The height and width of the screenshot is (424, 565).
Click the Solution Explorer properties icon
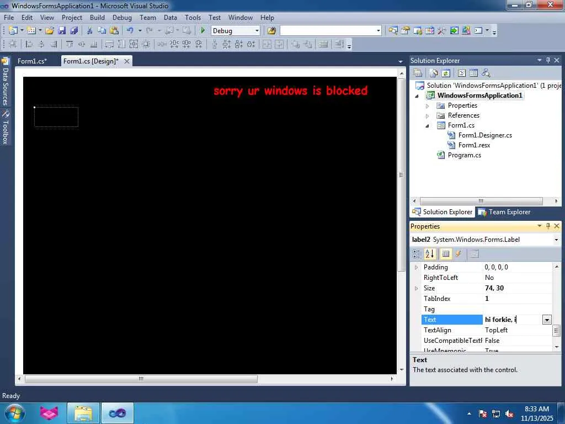pos(418,73)
